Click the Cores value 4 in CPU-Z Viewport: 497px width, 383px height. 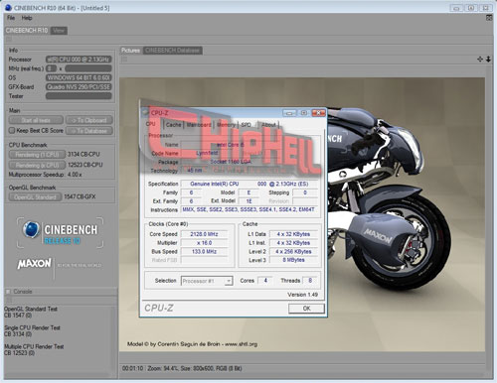(265, 281)
